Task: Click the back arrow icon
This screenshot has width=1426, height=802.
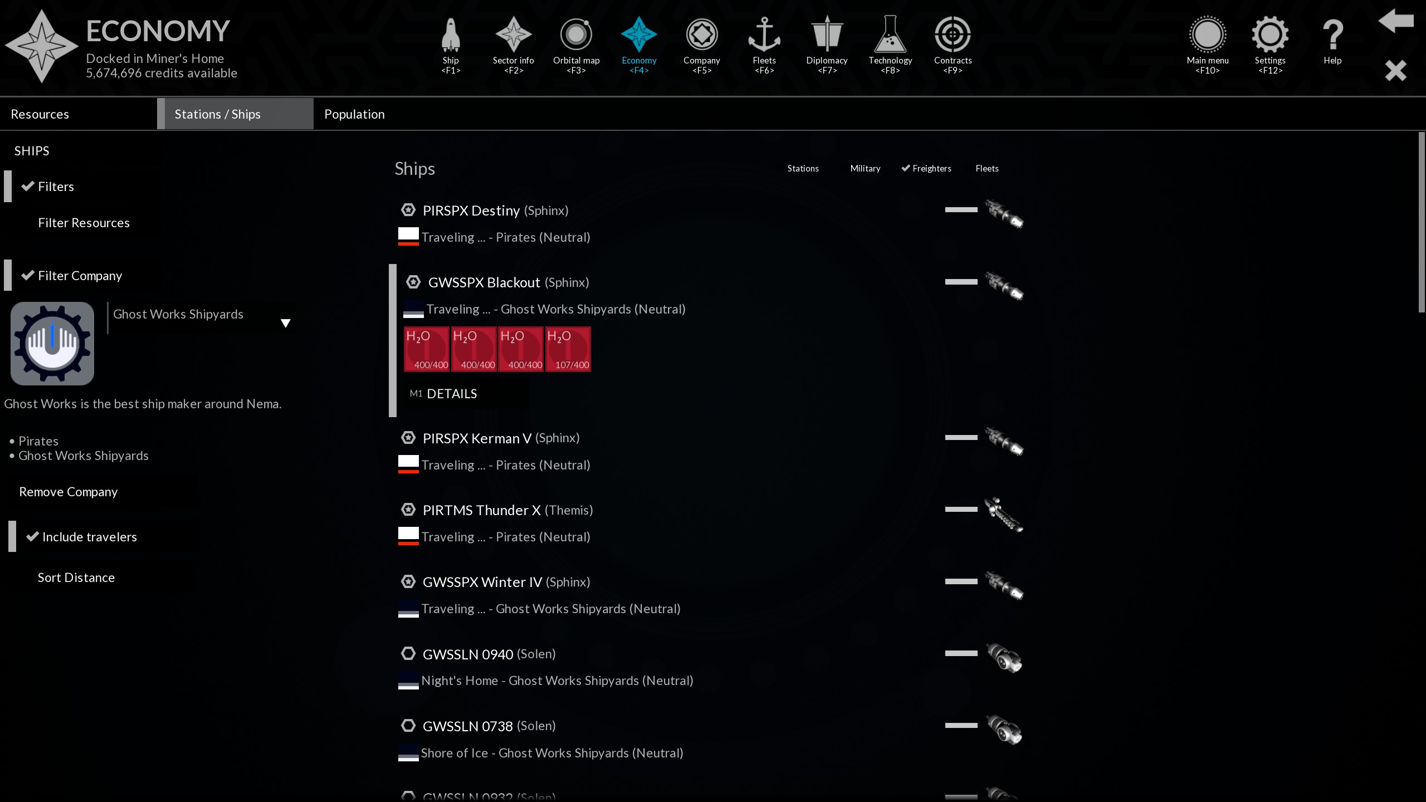Action: 1395,21
